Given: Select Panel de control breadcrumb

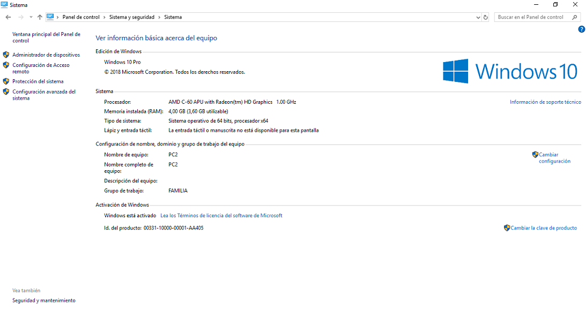Looking at the screenshot, I should [x=81, y=17].
